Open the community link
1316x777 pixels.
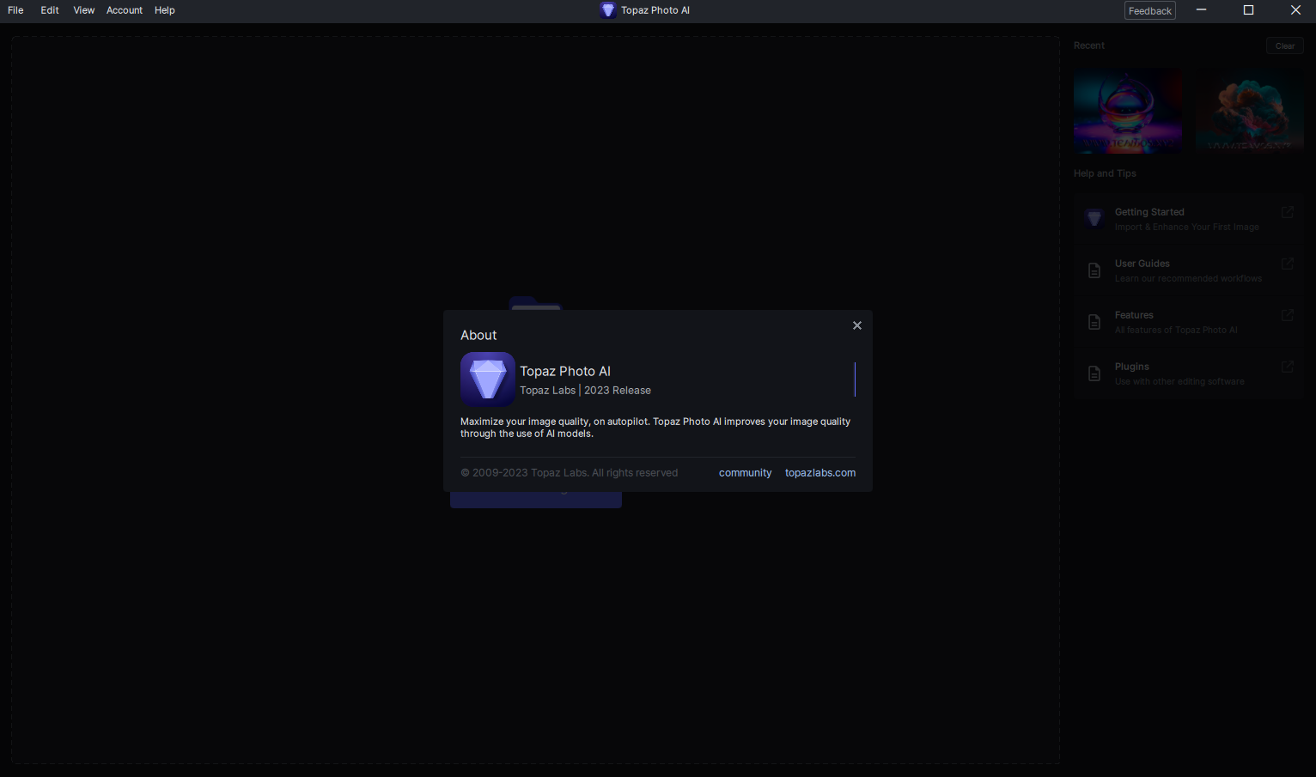pos(746,473)
